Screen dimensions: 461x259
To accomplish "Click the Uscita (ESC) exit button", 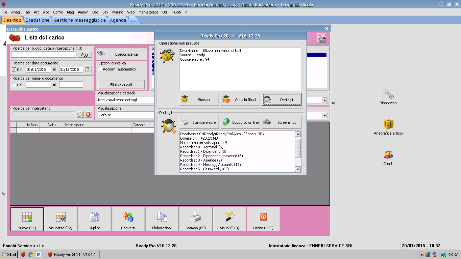I will pos(264,219).
